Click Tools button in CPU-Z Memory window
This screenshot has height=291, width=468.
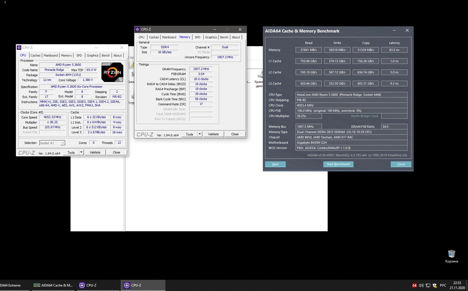pos(189,134)
